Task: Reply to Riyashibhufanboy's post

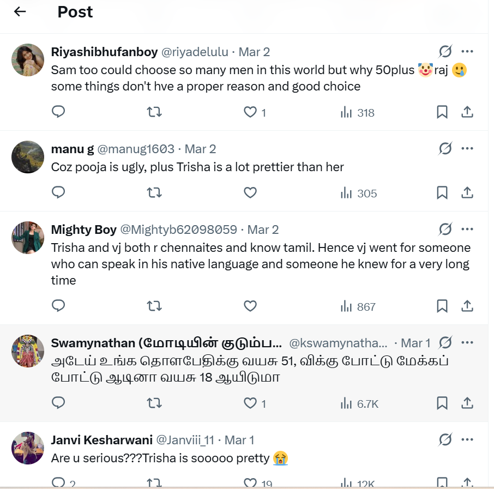Action: click(x=58, y=112)
